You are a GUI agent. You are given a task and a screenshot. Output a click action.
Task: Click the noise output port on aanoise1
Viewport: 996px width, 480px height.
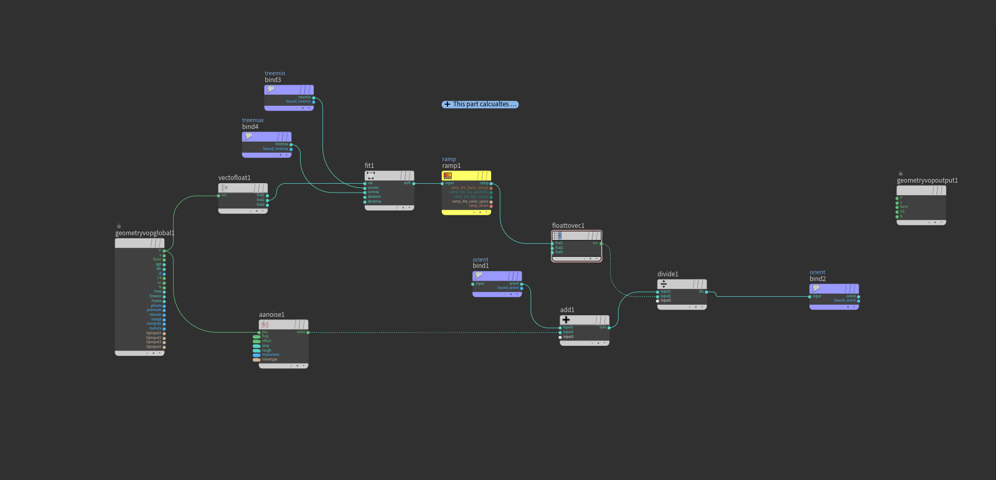[x=307, y=332]
